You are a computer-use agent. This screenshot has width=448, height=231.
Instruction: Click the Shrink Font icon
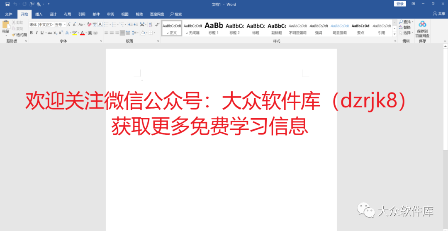pos(74,24)
